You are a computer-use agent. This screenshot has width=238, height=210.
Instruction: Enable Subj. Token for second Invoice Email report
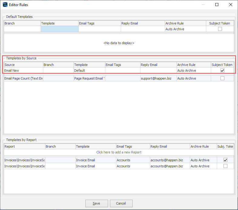225,166
